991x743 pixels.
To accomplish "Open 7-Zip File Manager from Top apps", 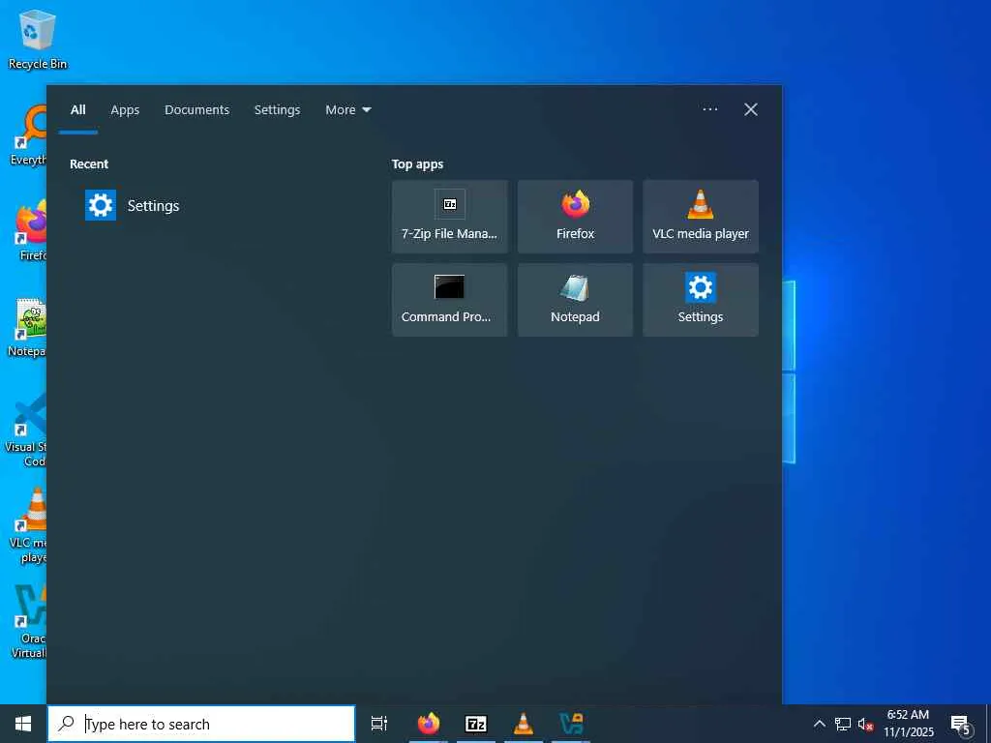I will [449, 217].
